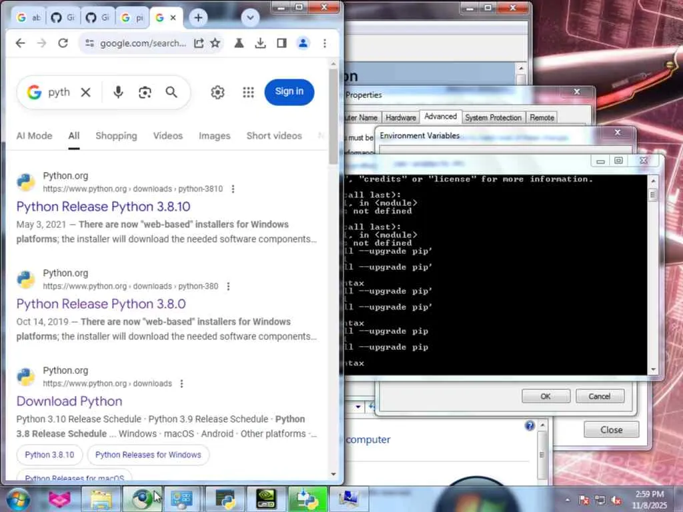The image size is (683, 512).
Task: Click scroll down arrow of Chrome page
Action: coord(333,474)
